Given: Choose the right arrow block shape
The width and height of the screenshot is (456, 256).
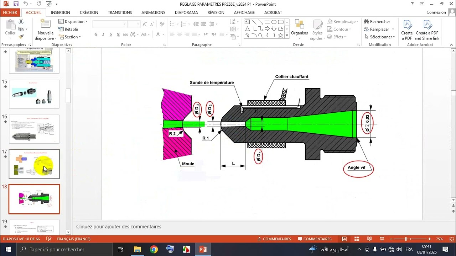Looking at the screenshot, I should (267, 28).
